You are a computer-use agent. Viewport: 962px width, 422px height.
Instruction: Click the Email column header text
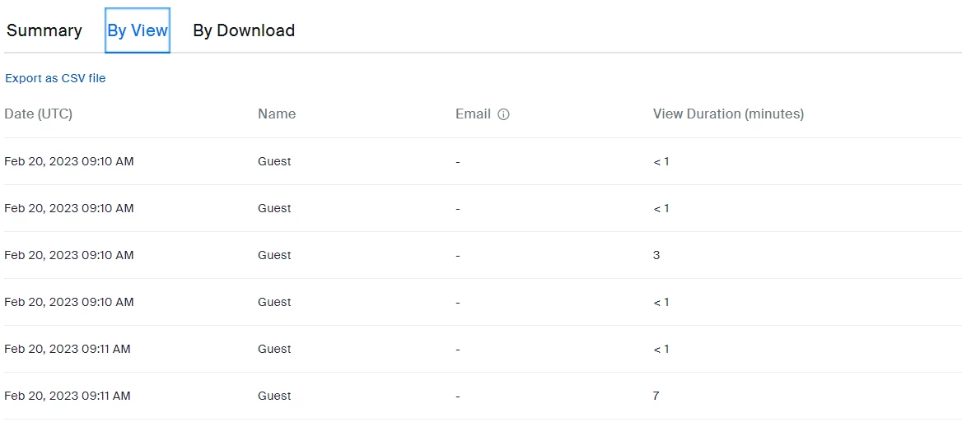473,114
